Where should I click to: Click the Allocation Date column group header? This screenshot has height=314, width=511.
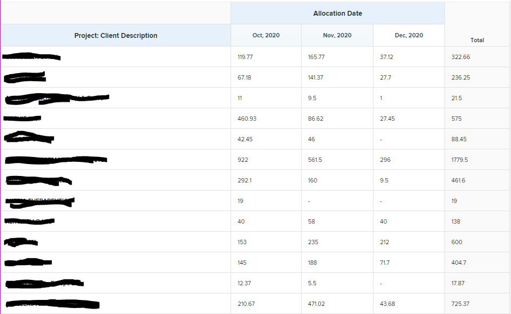337,14
